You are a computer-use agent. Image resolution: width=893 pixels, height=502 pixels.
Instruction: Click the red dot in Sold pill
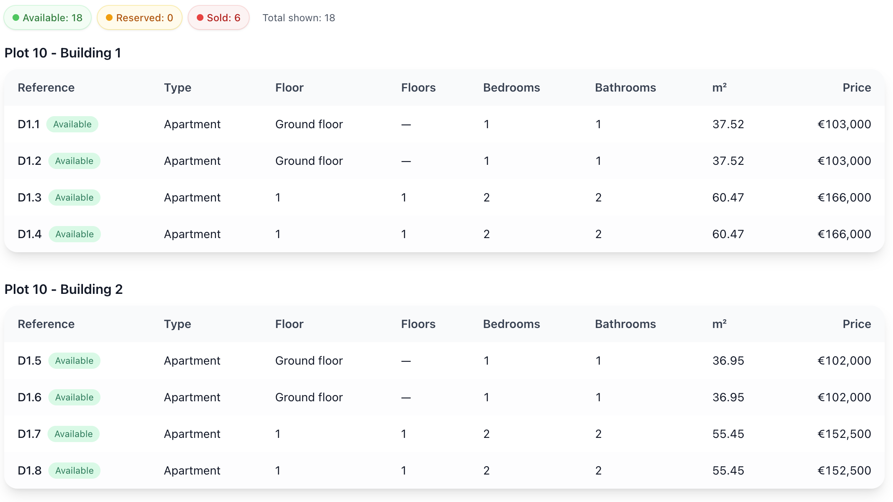click(x=200, y=18)
